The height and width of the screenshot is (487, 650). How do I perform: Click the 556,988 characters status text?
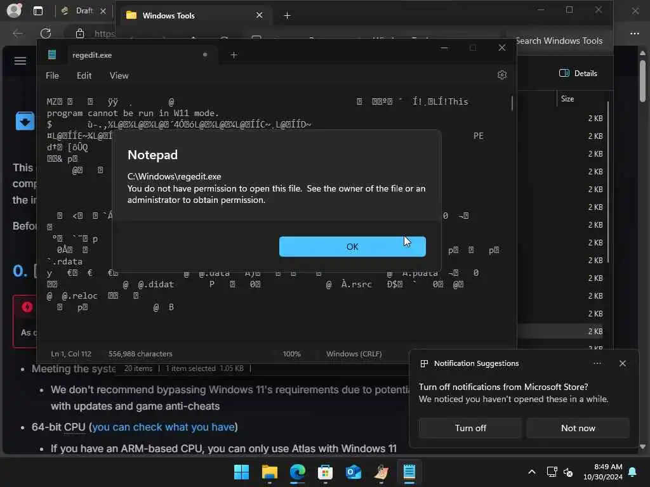click(x=140, y=354)
